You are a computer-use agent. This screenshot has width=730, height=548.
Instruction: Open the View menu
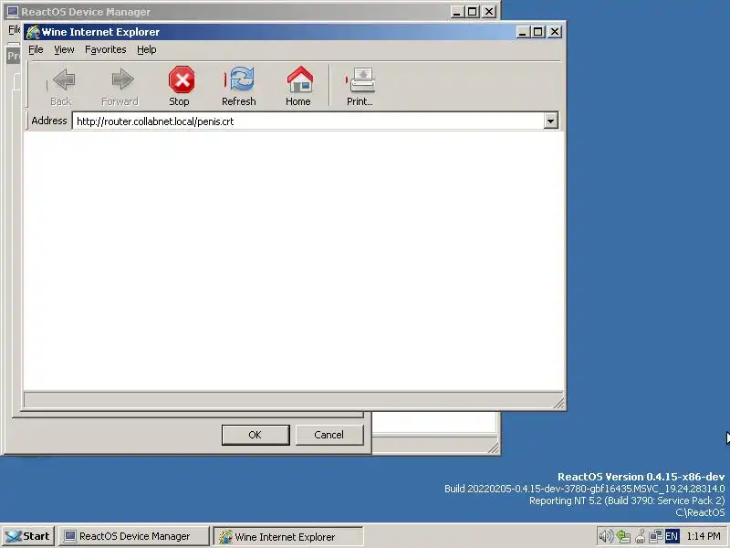coord(64,49)
